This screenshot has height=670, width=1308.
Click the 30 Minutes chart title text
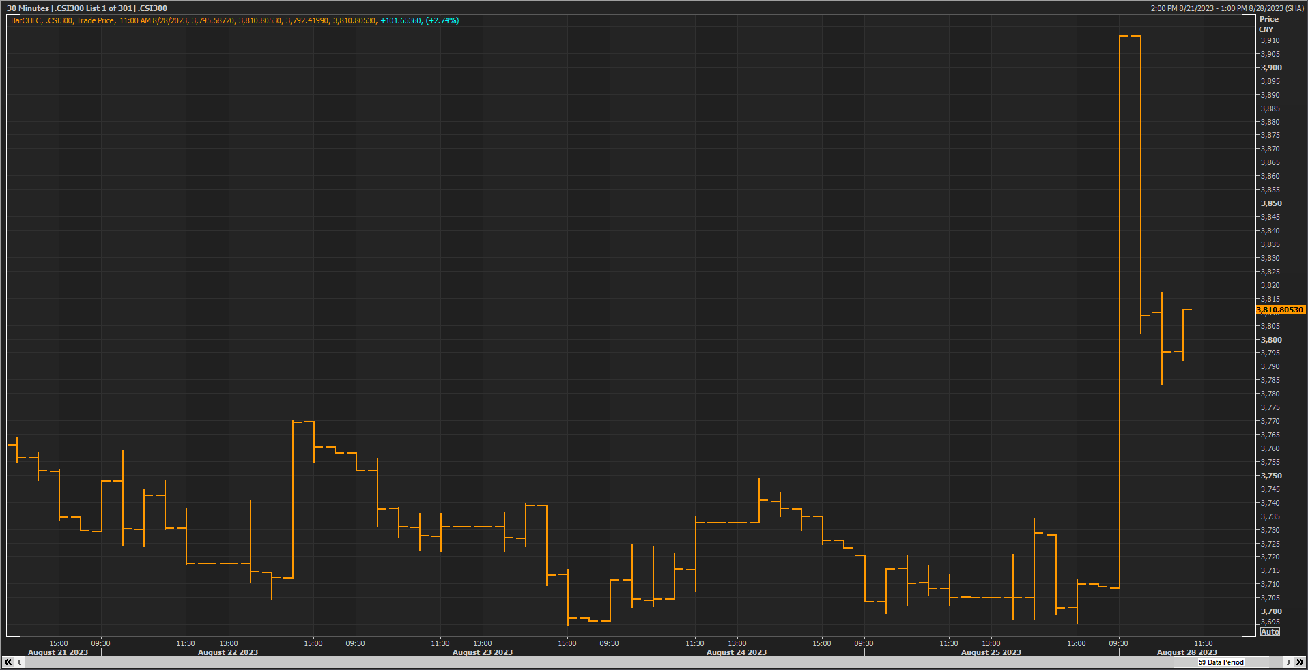87,8
